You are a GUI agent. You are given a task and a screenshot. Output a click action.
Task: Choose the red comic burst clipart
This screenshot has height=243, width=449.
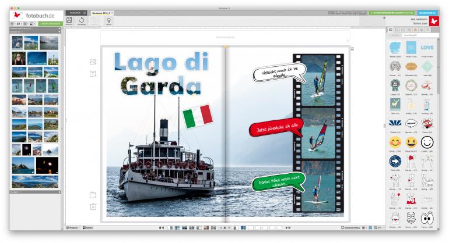pyautogui.click(x=427, y=123)
